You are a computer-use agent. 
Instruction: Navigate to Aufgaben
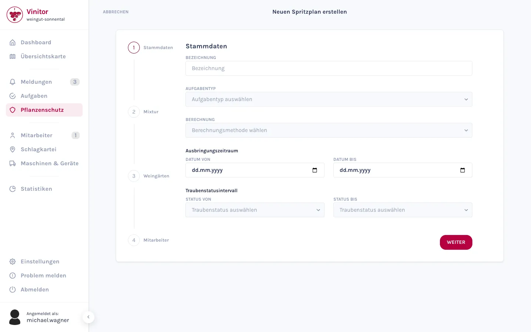tap(44, 96)
